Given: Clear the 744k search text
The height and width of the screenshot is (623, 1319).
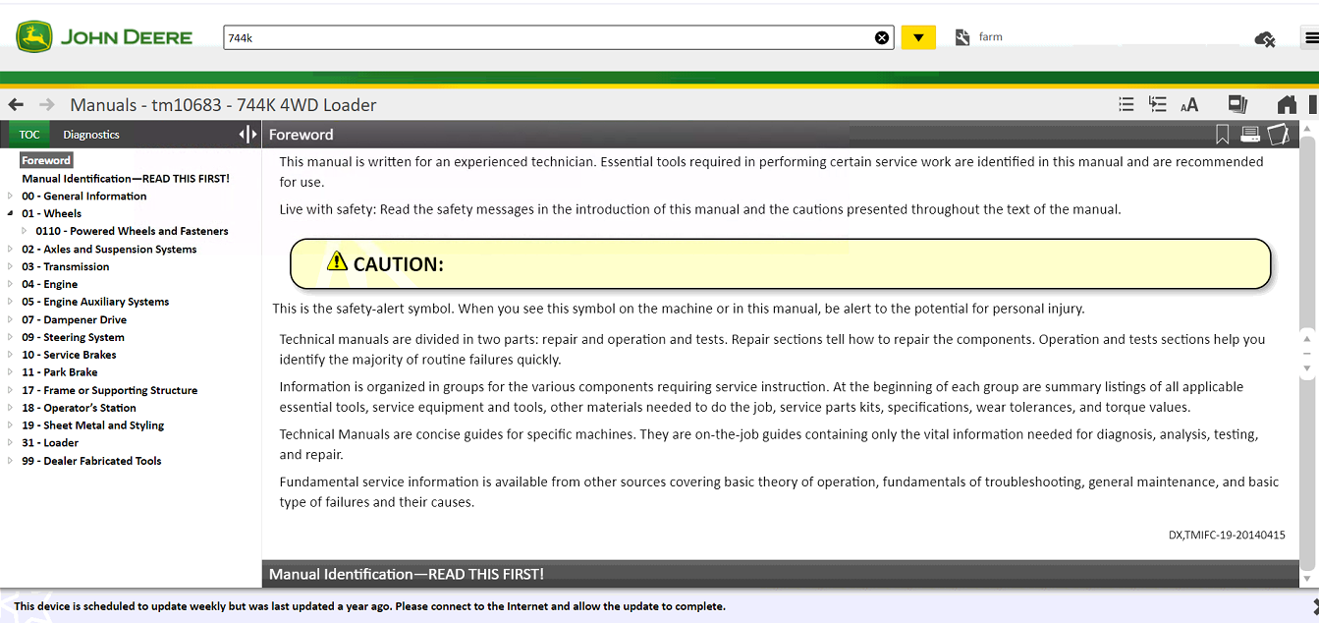Looking at the screenshot, I should [882, 36].
